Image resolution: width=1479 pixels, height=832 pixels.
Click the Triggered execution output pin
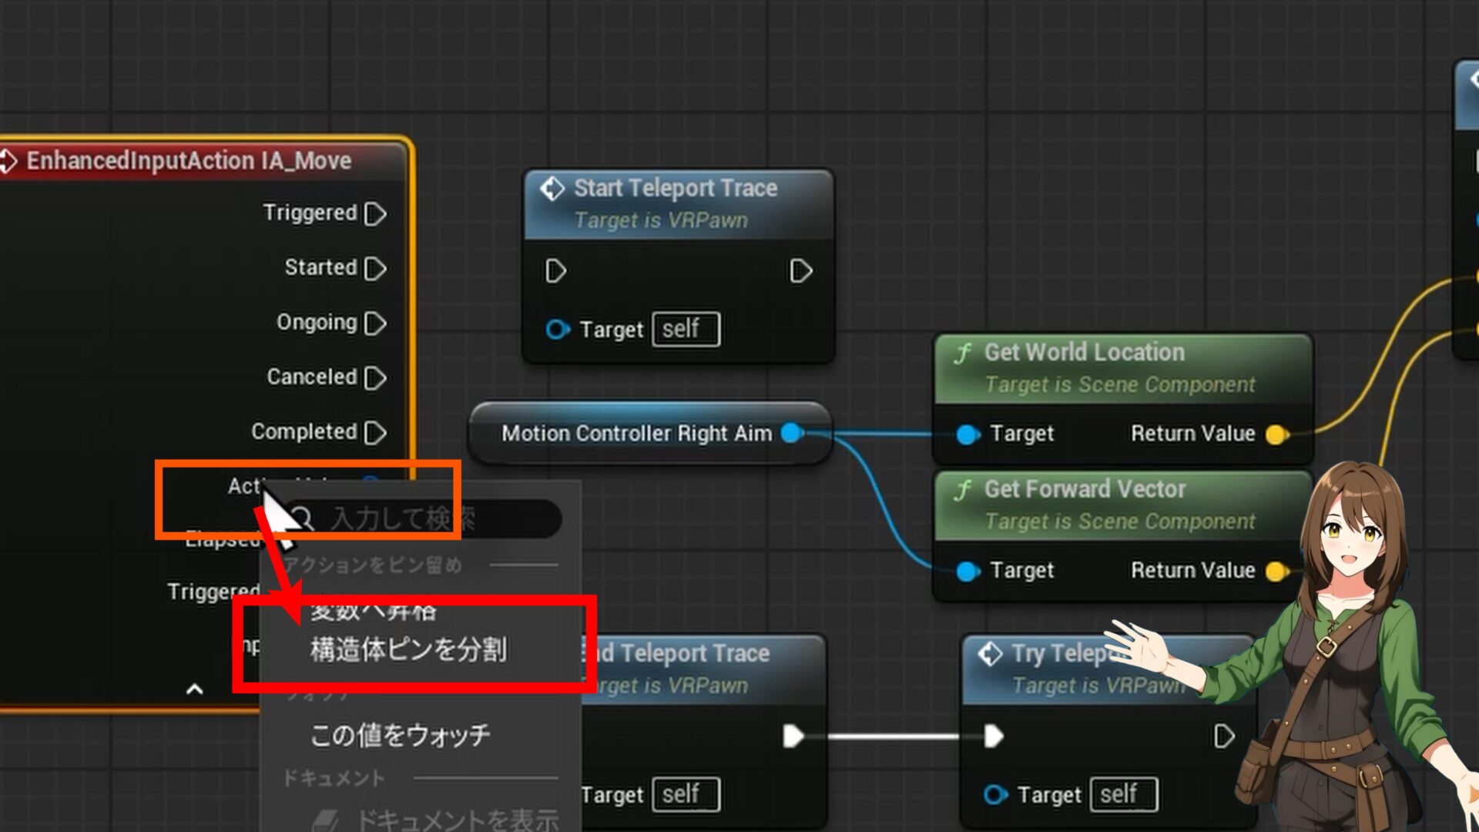pos(375,213)
